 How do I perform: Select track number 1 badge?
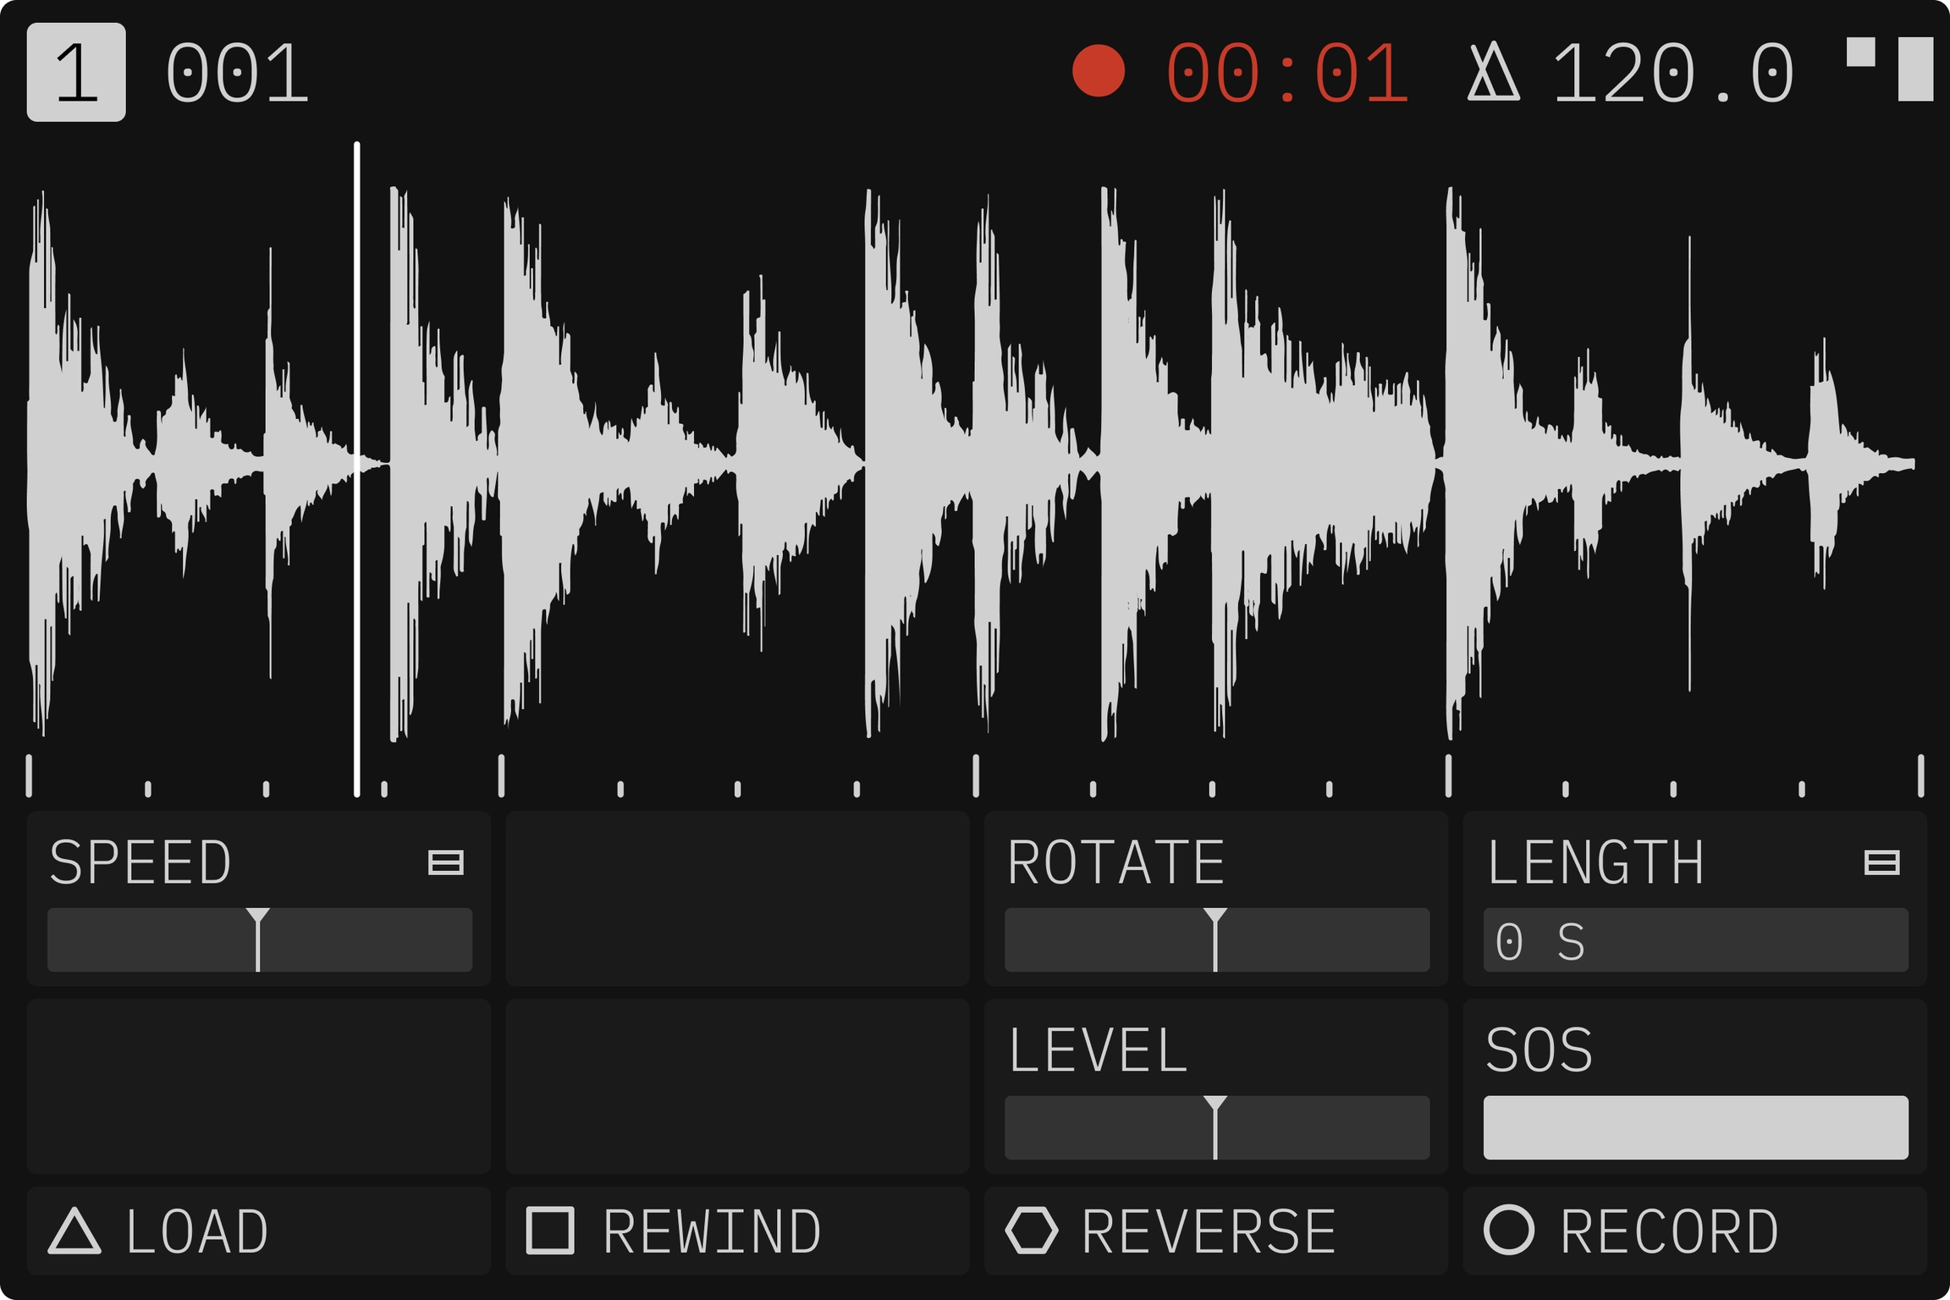click(x=76, y=72)
